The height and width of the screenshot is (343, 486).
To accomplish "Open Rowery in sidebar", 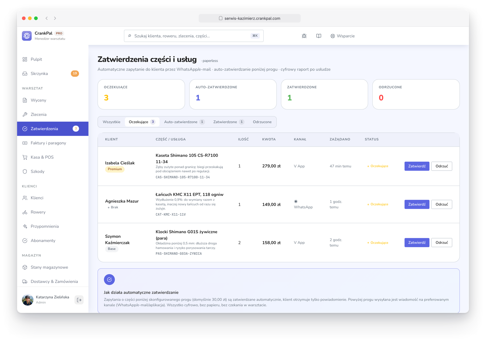I will tap(53, 212).
